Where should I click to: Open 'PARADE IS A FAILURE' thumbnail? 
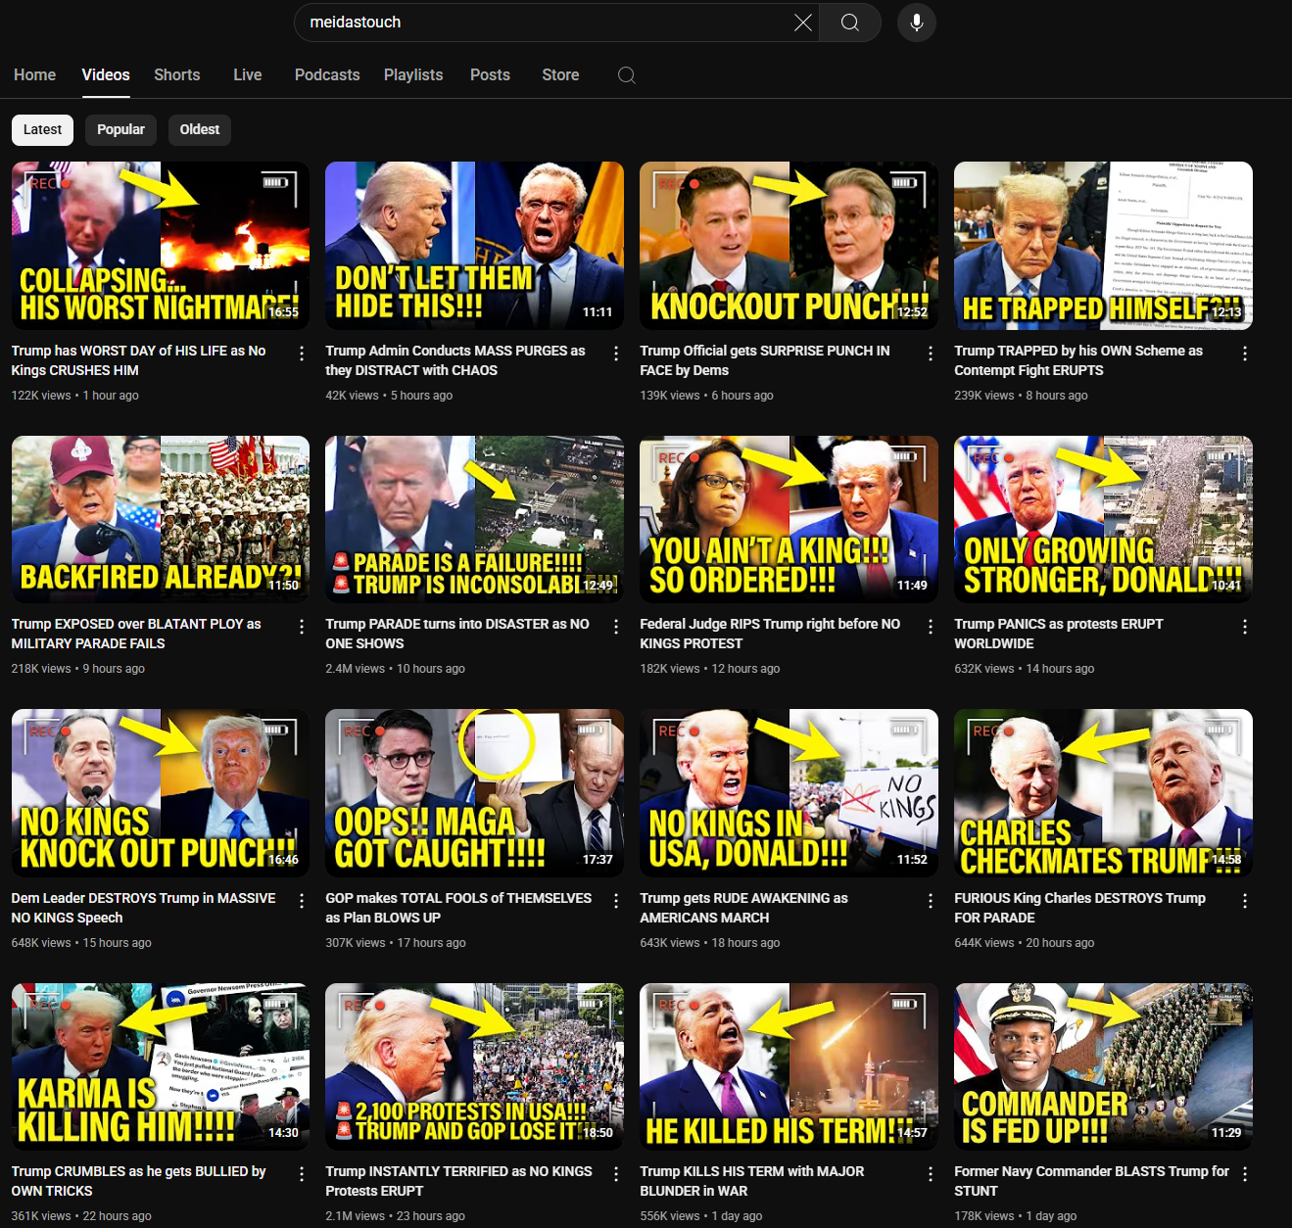point(474,519)
